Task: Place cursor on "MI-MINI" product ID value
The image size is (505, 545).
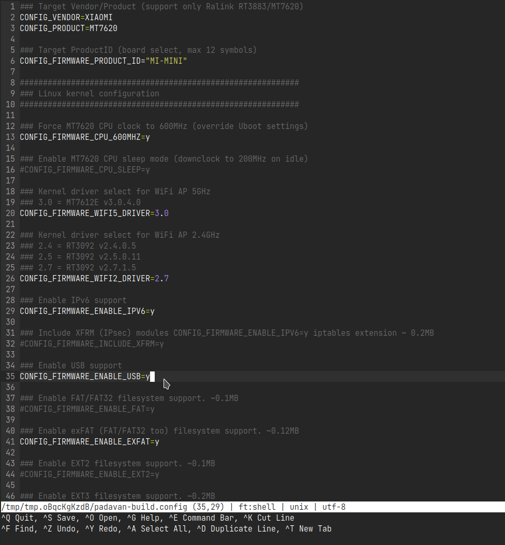Action: tap(166, 61)
